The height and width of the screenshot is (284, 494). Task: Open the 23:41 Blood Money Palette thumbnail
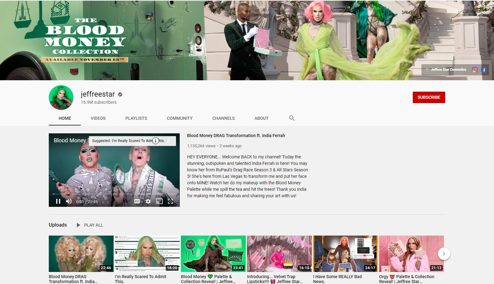click(213, 254)
